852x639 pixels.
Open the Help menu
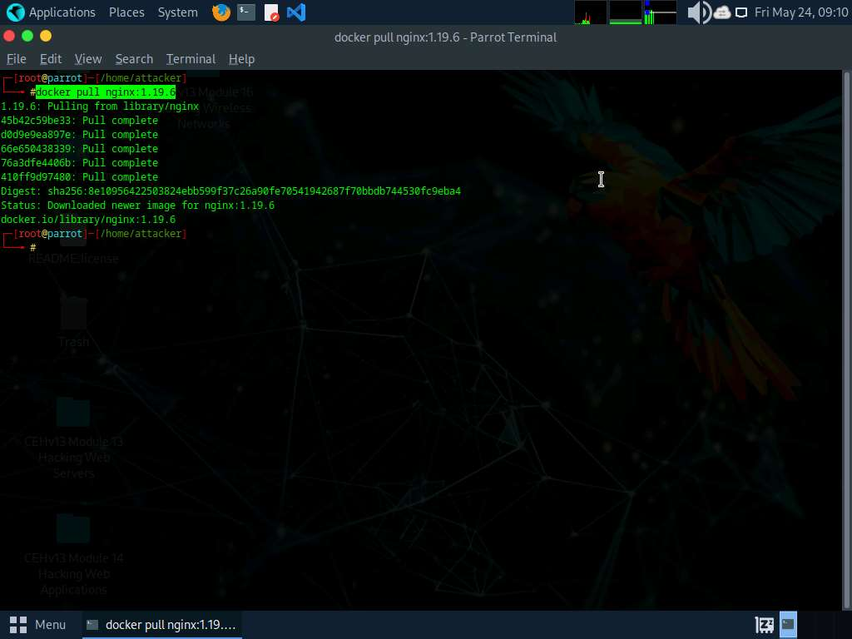click(241, 59)
